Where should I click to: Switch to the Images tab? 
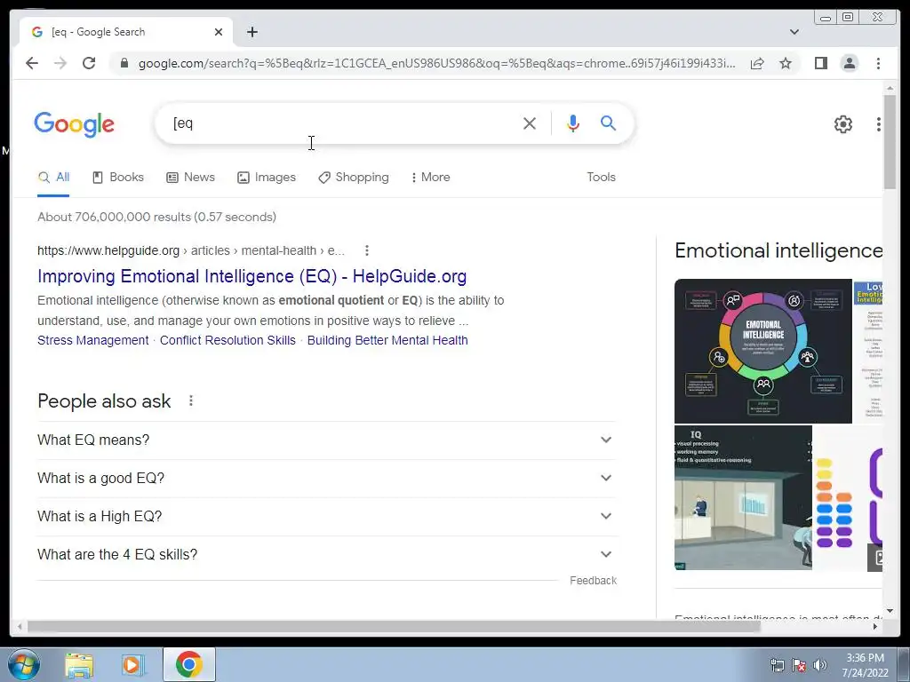coord(267,178)
